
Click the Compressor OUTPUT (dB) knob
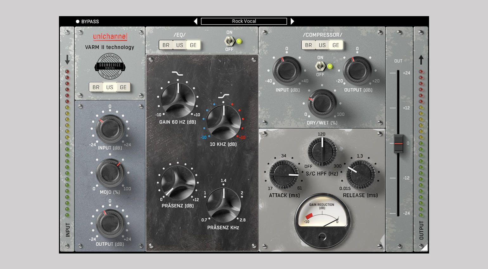pos(357,70)
